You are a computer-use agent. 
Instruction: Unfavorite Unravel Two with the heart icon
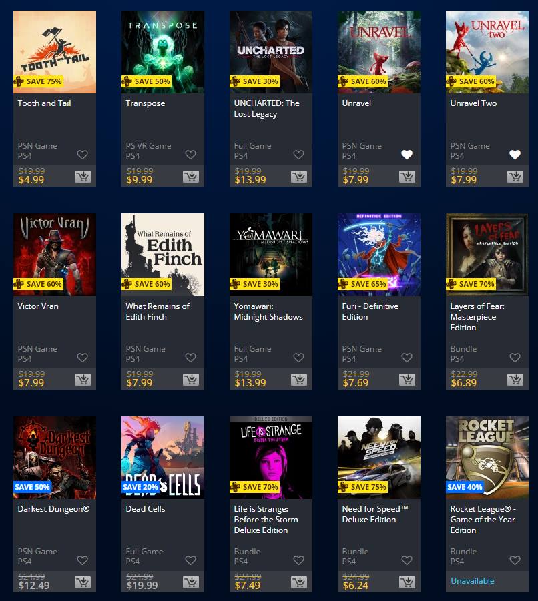click(x=515, y=155)
